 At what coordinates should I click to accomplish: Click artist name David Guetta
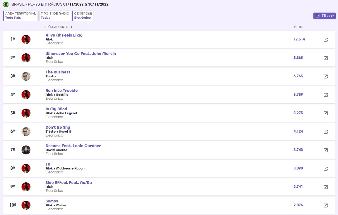point(56,150)
